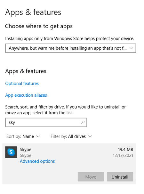
Task: Click the chevron on the install source dropdown
Action: (131, 48)
